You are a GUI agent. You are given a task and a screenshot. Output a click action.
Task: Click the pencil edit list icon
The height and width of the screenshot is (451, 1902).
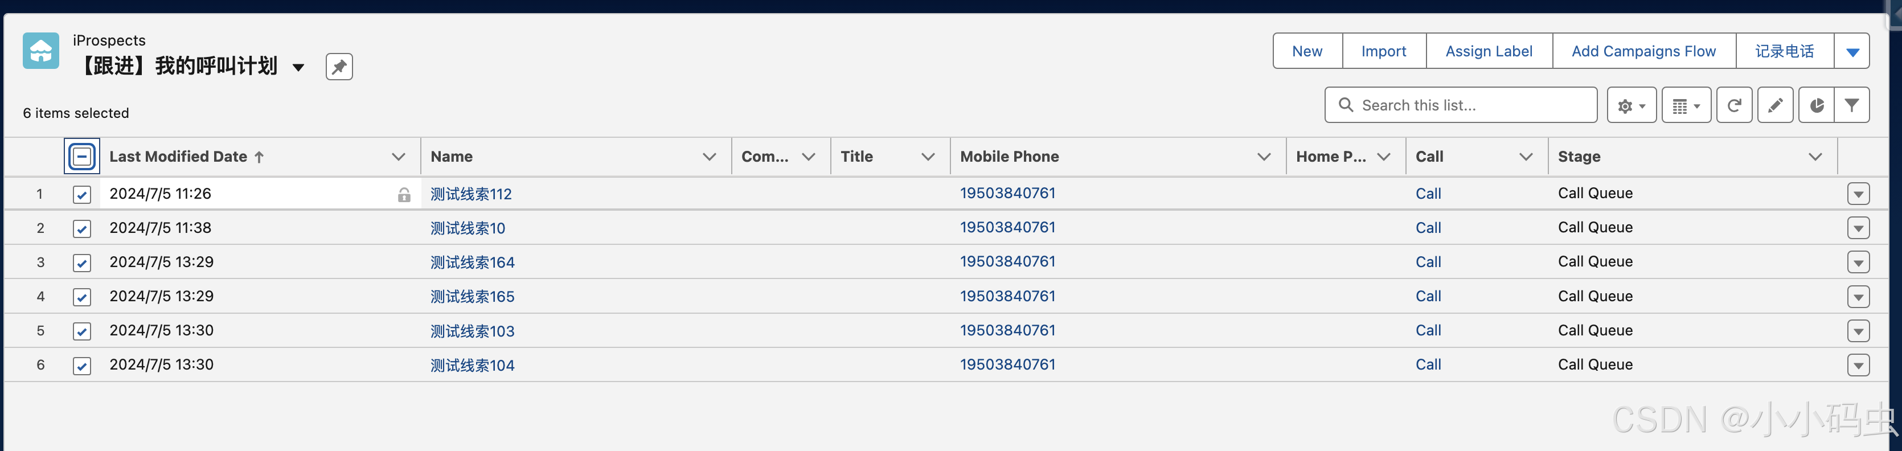[1775, 105]
